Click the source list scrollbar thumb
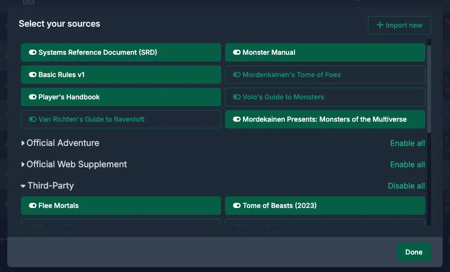 [429, 89]
